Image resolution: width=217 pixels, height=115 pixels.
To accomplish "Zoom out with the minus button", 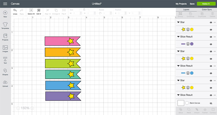I will coord(18,108).
